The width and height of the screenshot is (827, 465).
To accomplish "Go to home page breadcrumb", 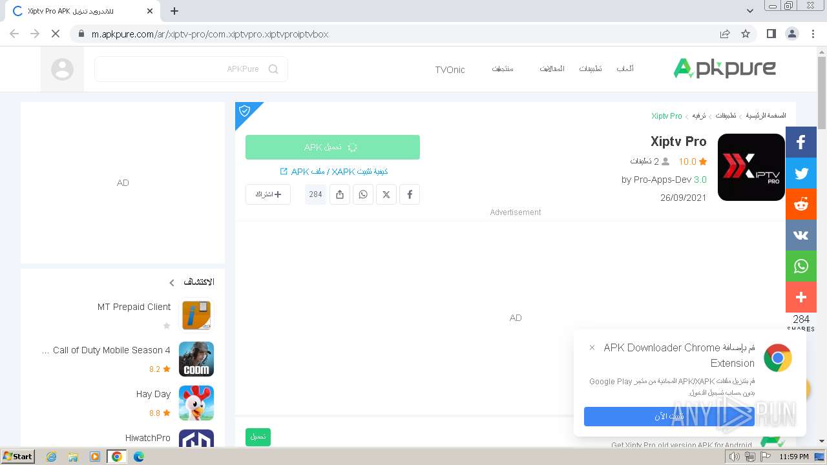I will (766, 116).
